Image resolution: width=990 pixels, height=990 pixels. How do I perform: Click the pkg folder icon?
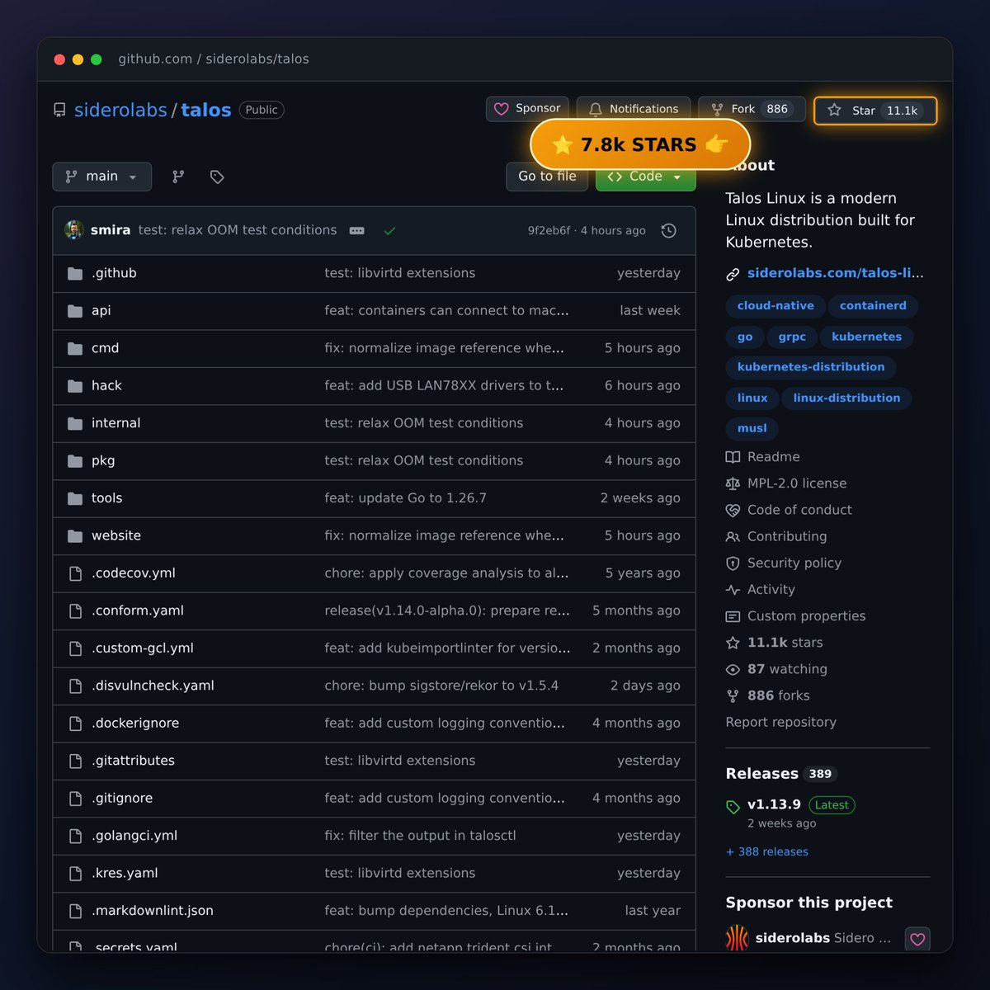pos(75,461)
